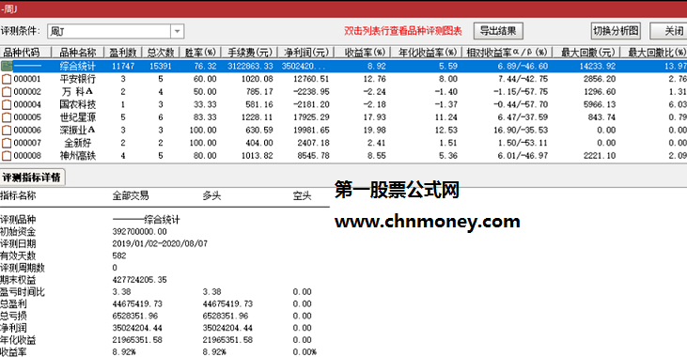
Task: Click the icon for stock 000004
Action: (7, 104)
